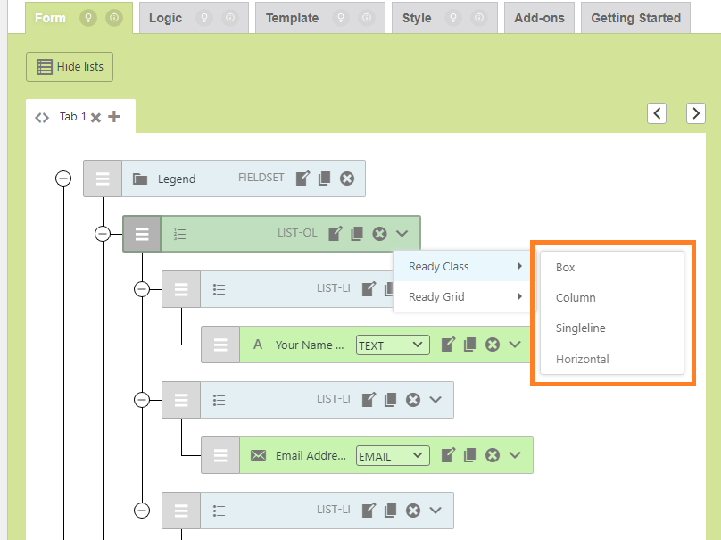Delete the LIST-OL element
Image resolution: width=721 pixels, height=540 pixels.
[379, 234]
